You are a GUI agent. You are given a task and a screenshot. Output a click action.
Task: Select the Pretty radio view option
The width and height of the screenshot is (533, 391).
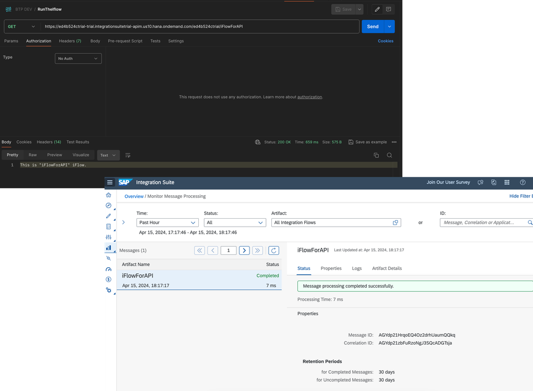[x=12, y=155]
